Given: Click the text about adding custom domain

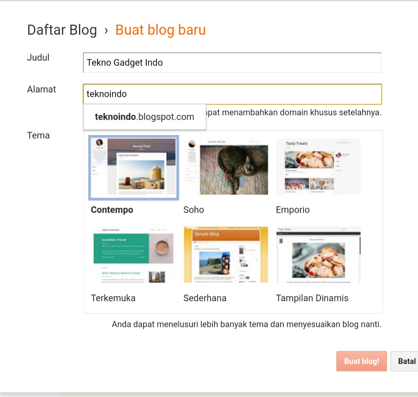Looking at the screenshot, I should (x=294, y=113).
